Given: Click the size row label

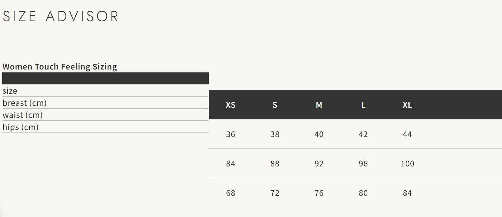Looking at the screenshot, I should pyautogui.click(x=10, y=91).
